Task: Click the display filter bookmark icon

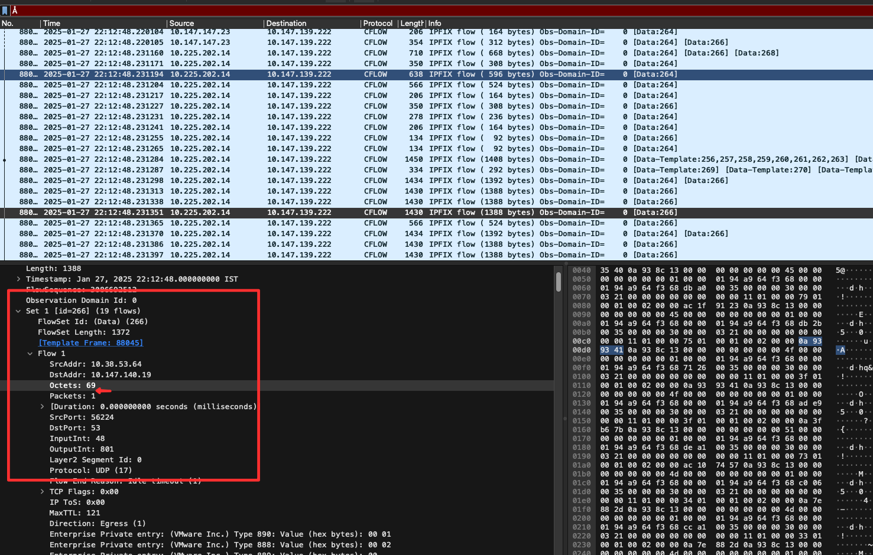Action: tap(5, 11)
